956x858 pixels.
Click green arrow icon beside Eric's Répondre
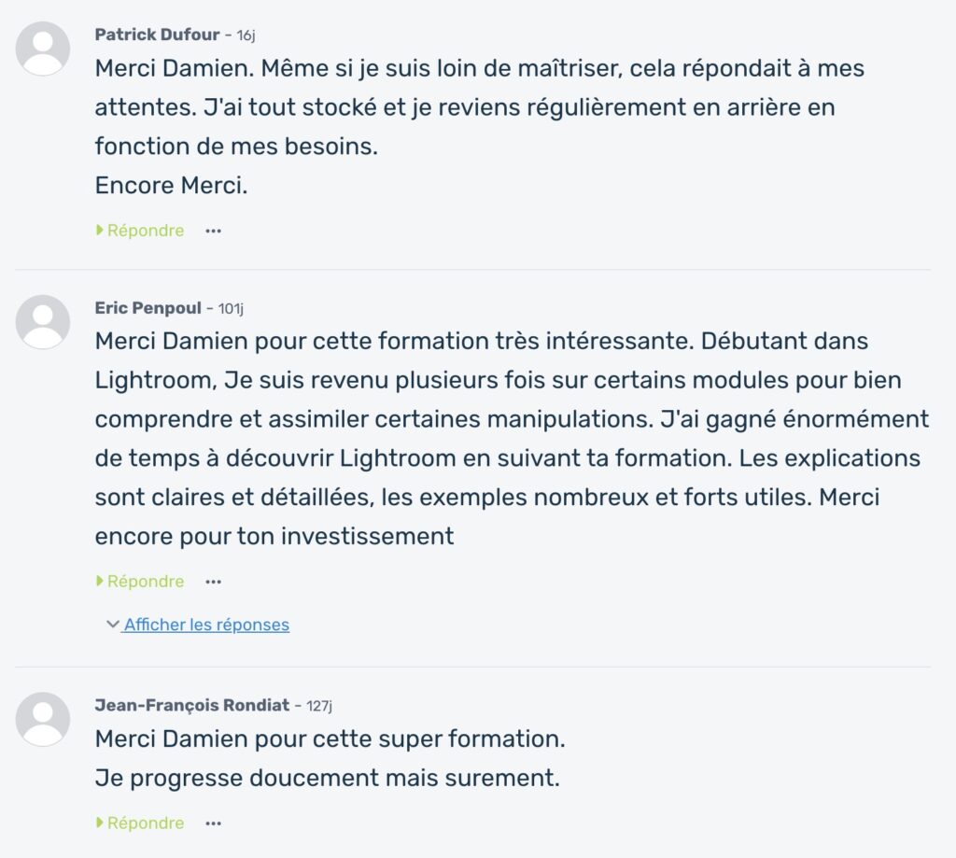[x=98, y=581]
